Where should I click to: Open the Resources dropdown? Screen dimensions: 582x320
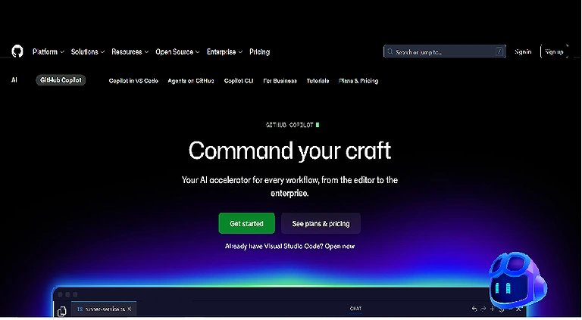130,52
